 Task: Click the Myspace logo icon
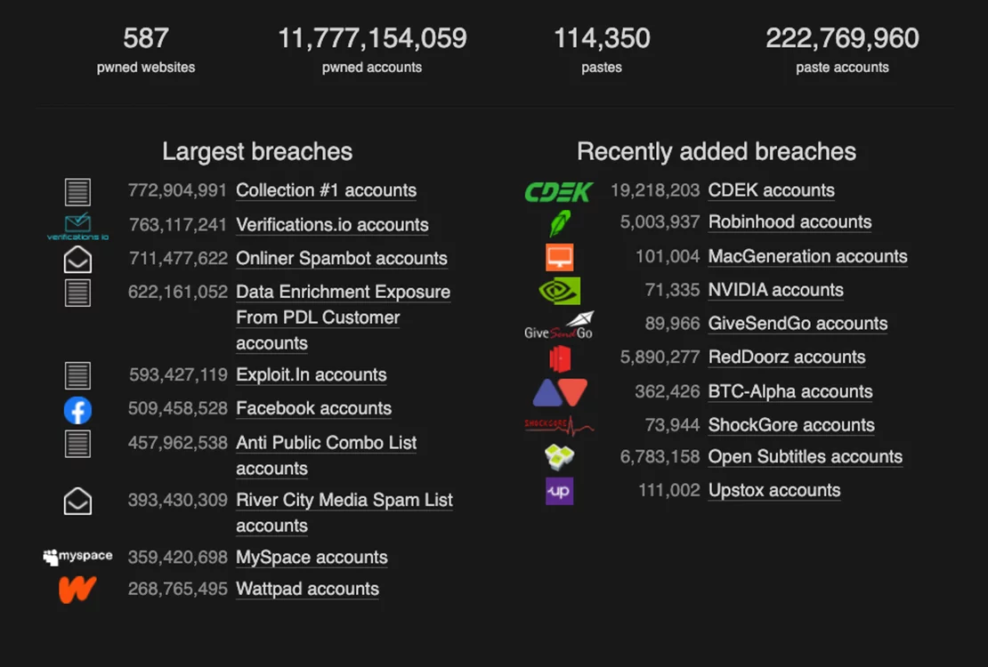[x=77, y=557]
